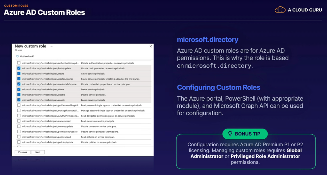Click the "All roles" subtitle text
Screen dimensions: 327x175
18,50
